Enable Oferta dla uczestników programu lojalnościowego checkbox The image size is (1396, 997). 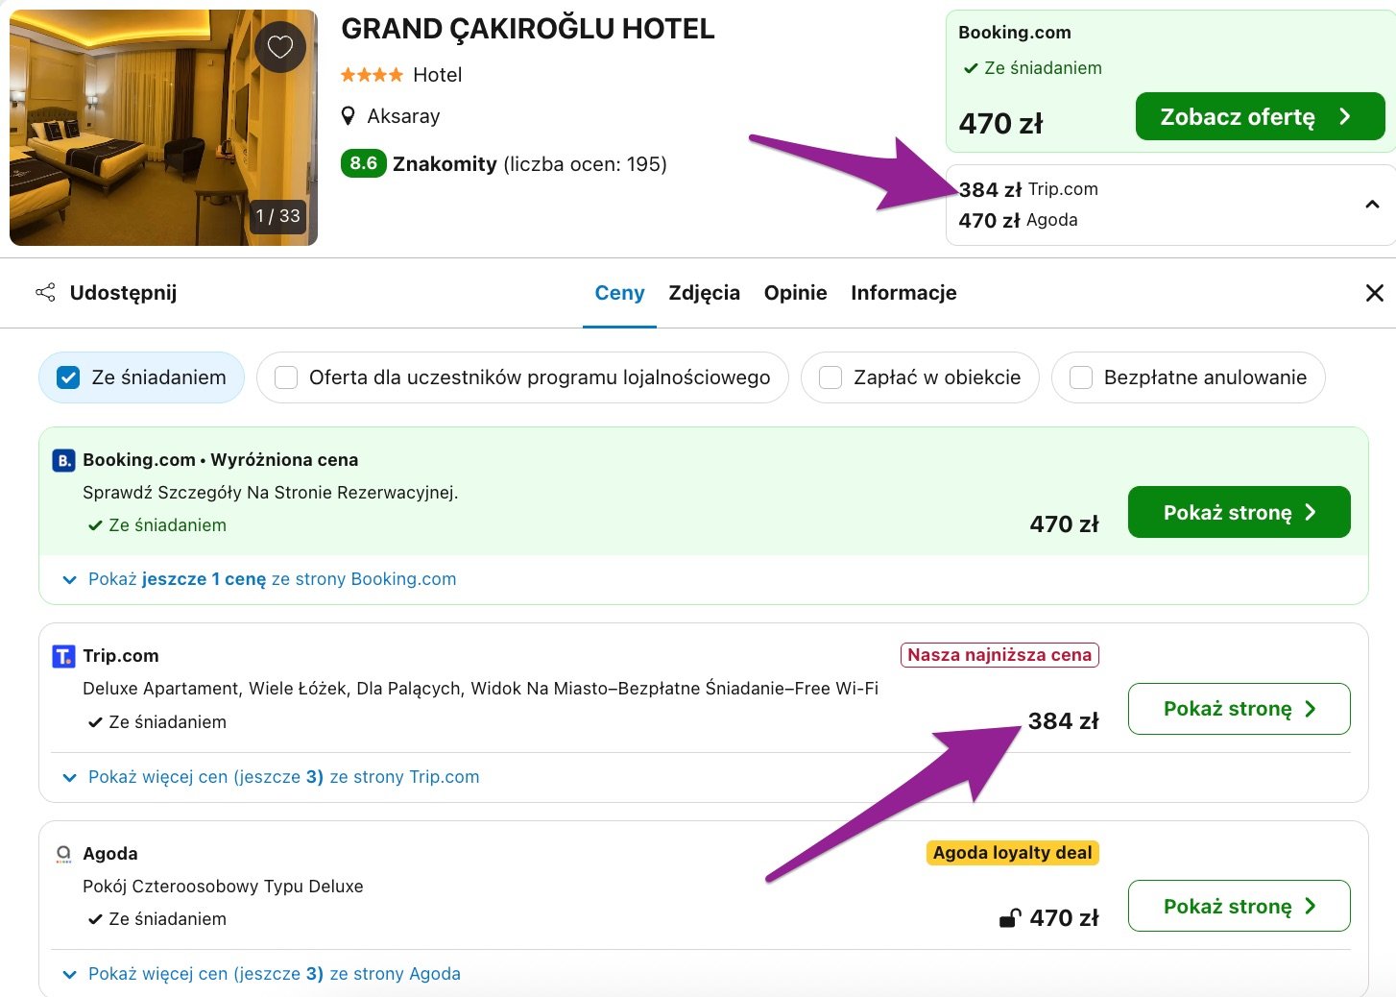(x=286, y=377)
